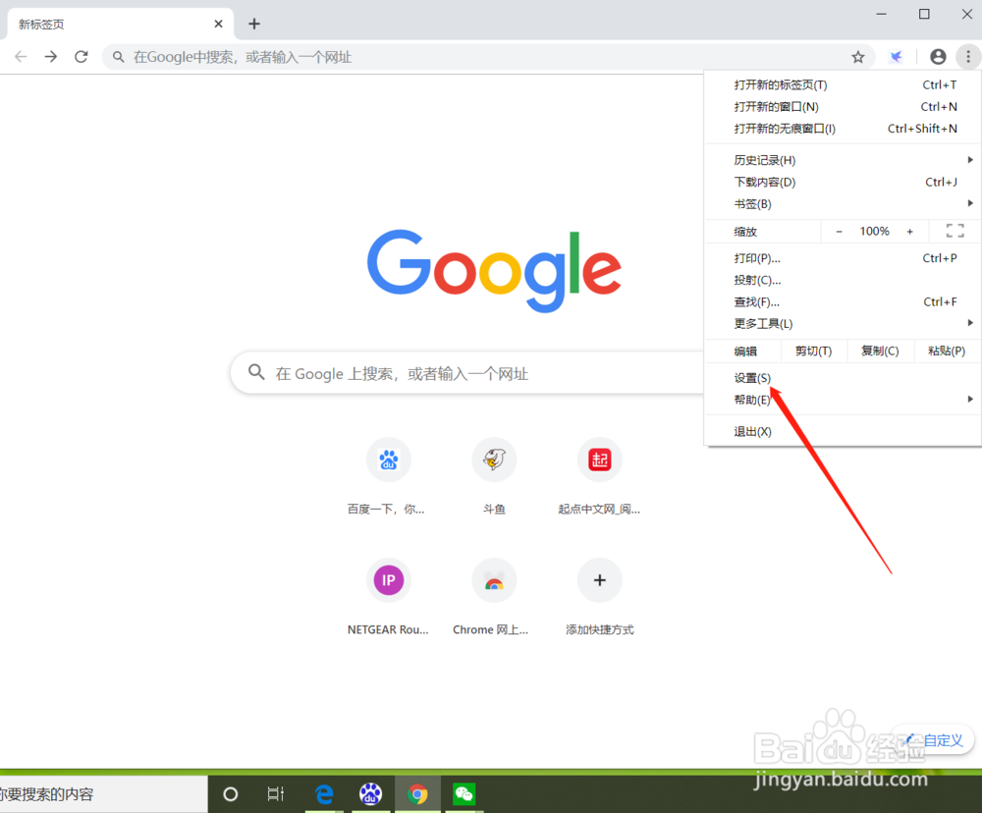Open the Chrome profile avatar icon
The image size is (982, 813).
coord(937,57)
